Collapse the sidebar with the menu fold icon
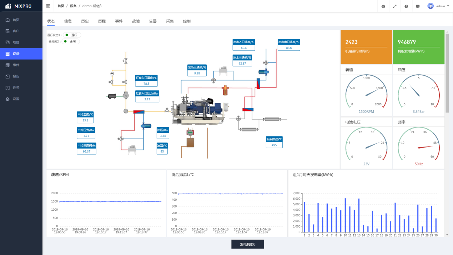This screenshot has width=453, height=255. coord(48,6)
